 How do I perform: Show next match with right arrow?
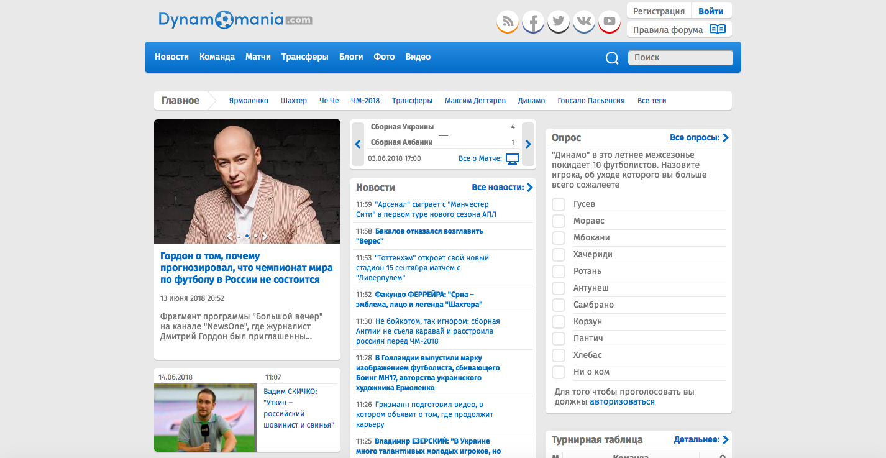(528, 144)
